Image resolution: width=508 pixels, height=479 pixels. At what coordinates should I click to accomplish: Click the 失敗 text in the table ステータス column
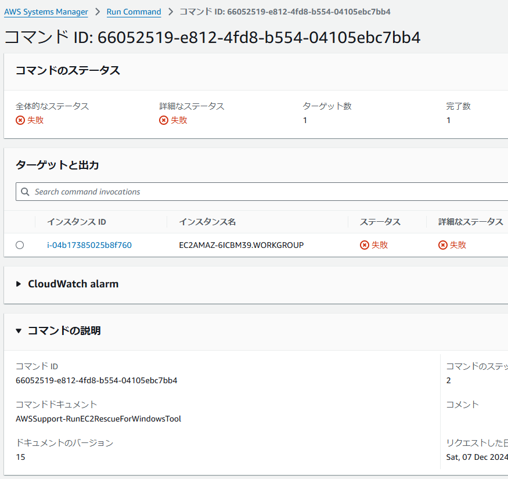379,245
